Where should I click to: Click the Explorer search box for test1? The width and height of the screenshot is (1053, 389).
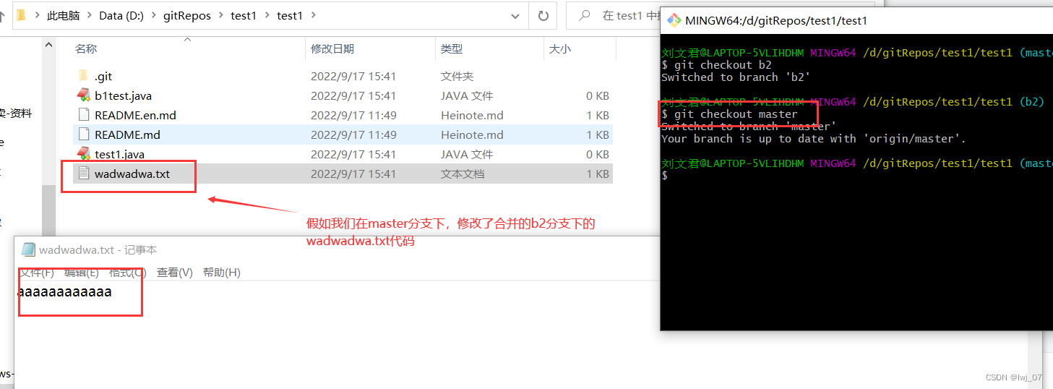(x=613, y=15)
